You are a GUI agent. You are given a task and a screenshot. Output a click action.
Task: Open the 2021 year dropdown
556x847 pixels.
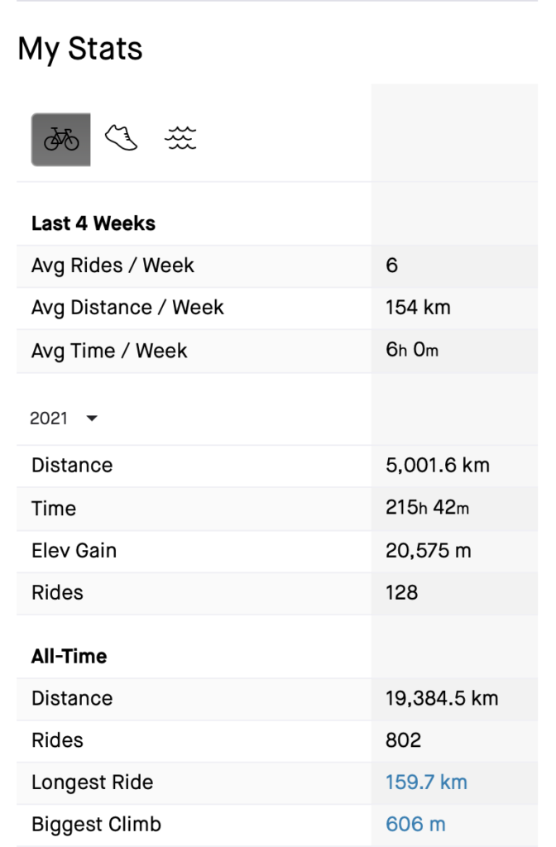click(63, 418)
